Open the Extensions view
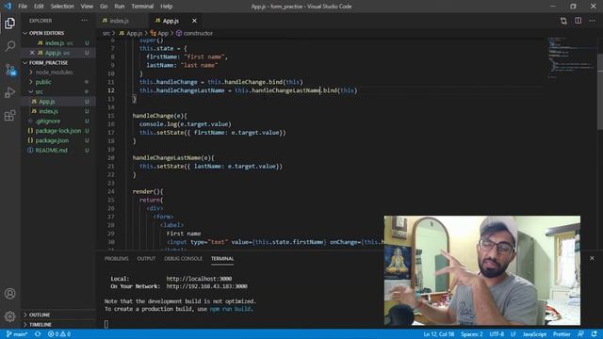Viewport: 603px width, 339px height. click(10, 115)
